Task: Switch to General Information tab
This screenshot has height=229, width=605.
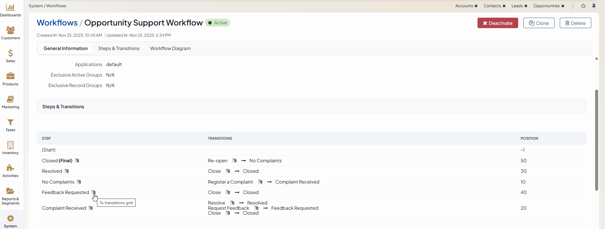Action: coord(66,48)
